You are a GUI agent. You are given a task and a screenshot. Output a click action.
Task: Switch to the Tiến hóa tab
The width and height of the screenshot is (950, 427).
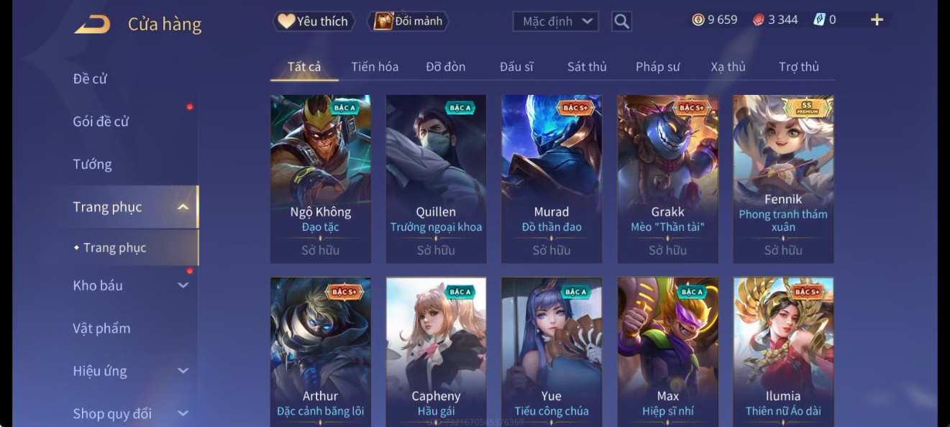[375, 67]
